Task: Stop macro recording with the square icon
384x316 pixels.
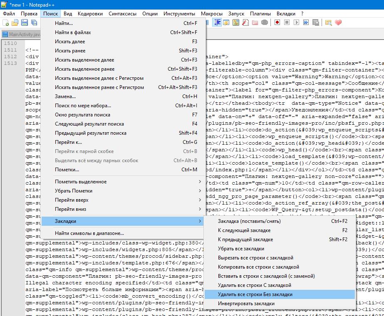Action: tap(287, 22)
